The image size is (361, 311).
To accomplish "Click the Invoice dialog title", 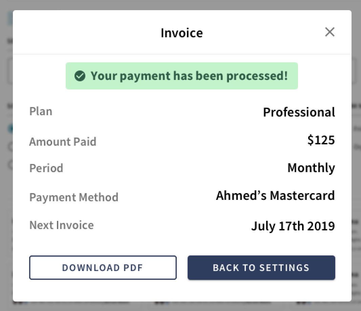I will (x=182, y=33).
